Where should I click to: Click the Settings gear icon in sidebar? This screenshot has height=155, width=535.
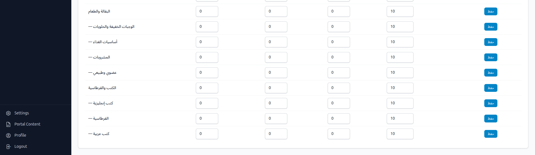point(8,113)
